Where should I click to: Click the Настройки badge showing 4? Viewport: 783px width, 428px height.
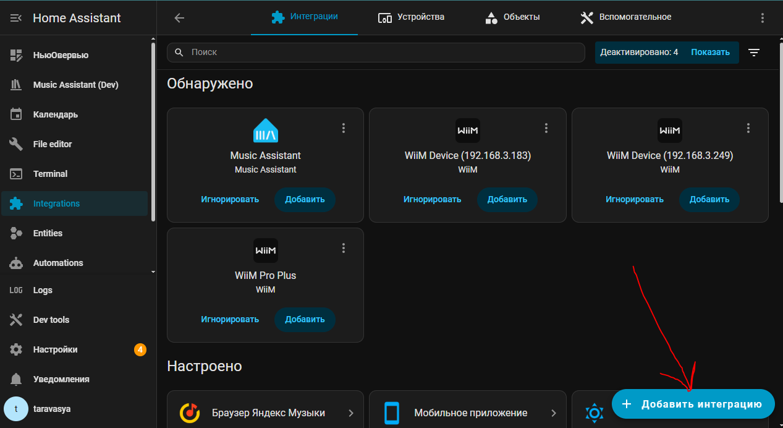[x=140, y=349]
